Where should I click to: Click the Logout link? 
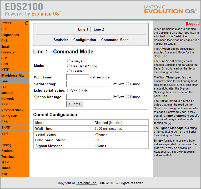pyautogui.click(x=193, y=24)
